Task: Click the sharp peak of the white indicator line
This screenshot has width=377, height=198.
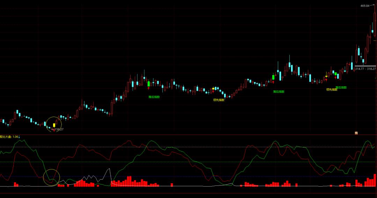Action: pos(110,169)
